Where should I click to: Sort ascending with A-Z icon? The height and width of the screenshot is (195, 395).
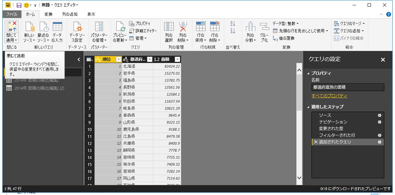tap(233, 24)
